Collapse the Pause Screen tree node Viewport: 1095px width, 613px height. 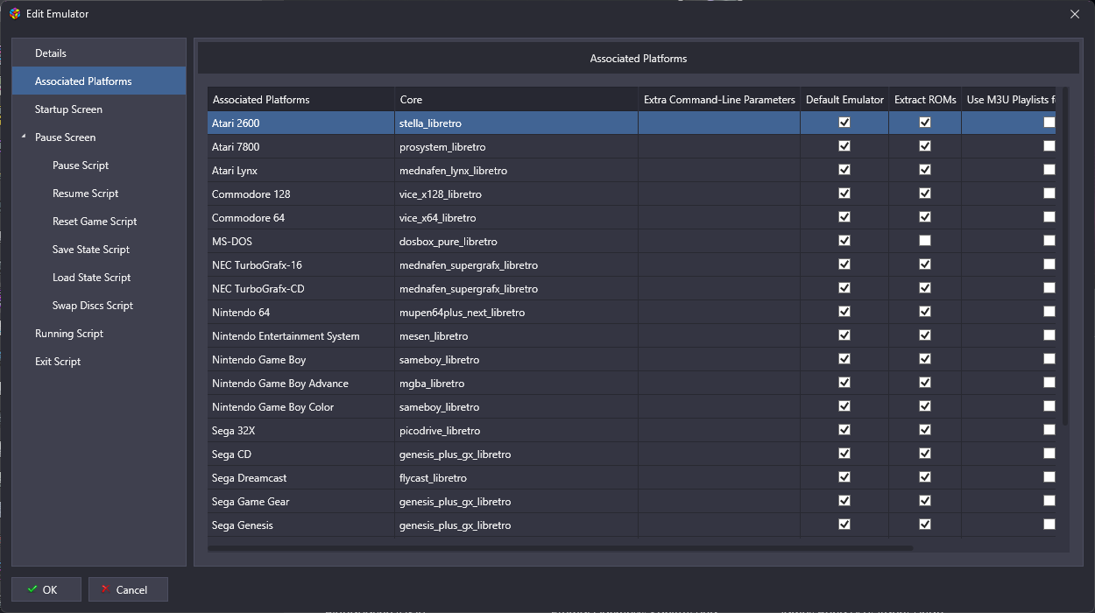24,137
